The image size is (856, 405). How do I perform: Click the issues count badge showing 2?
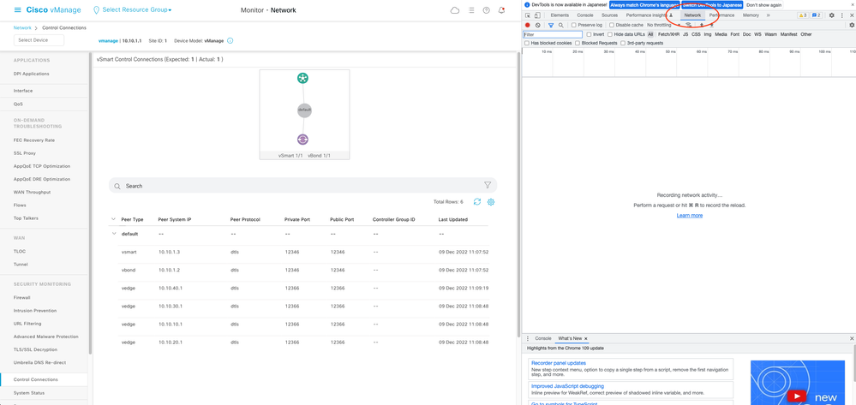(x=816, y=15)
